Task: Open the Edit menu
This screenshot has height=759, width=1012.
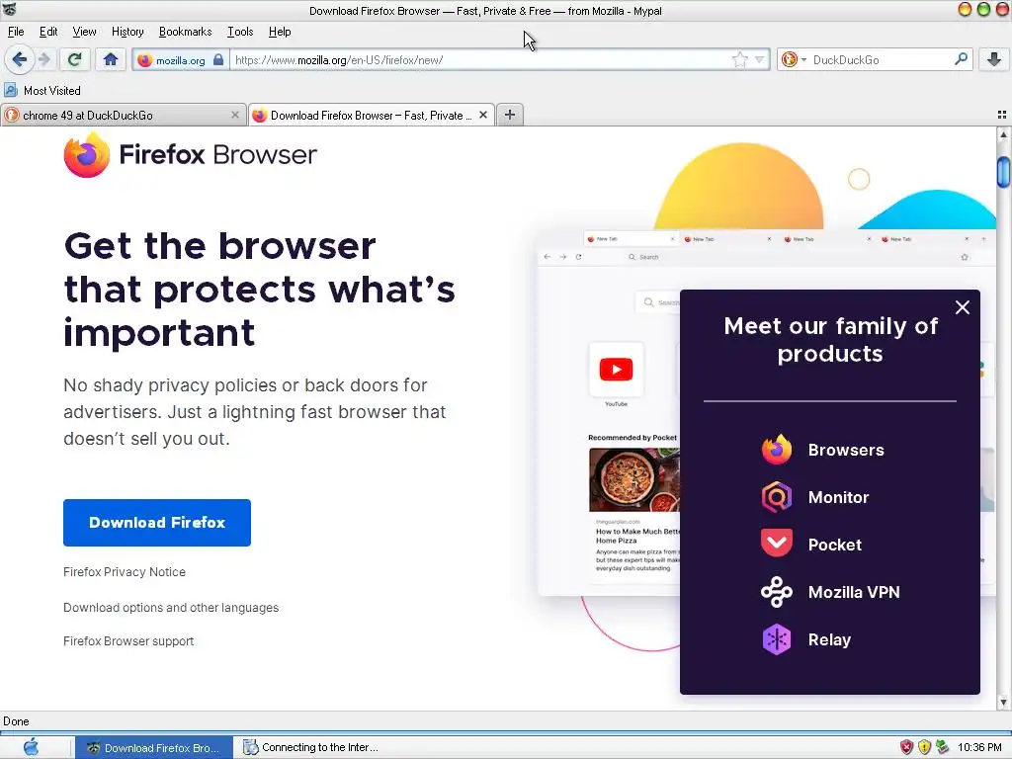Action: tap(48, 32)
